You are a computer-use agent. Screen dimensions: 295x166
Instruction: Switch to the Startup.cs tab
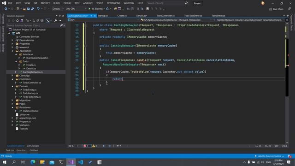point(103,16)
